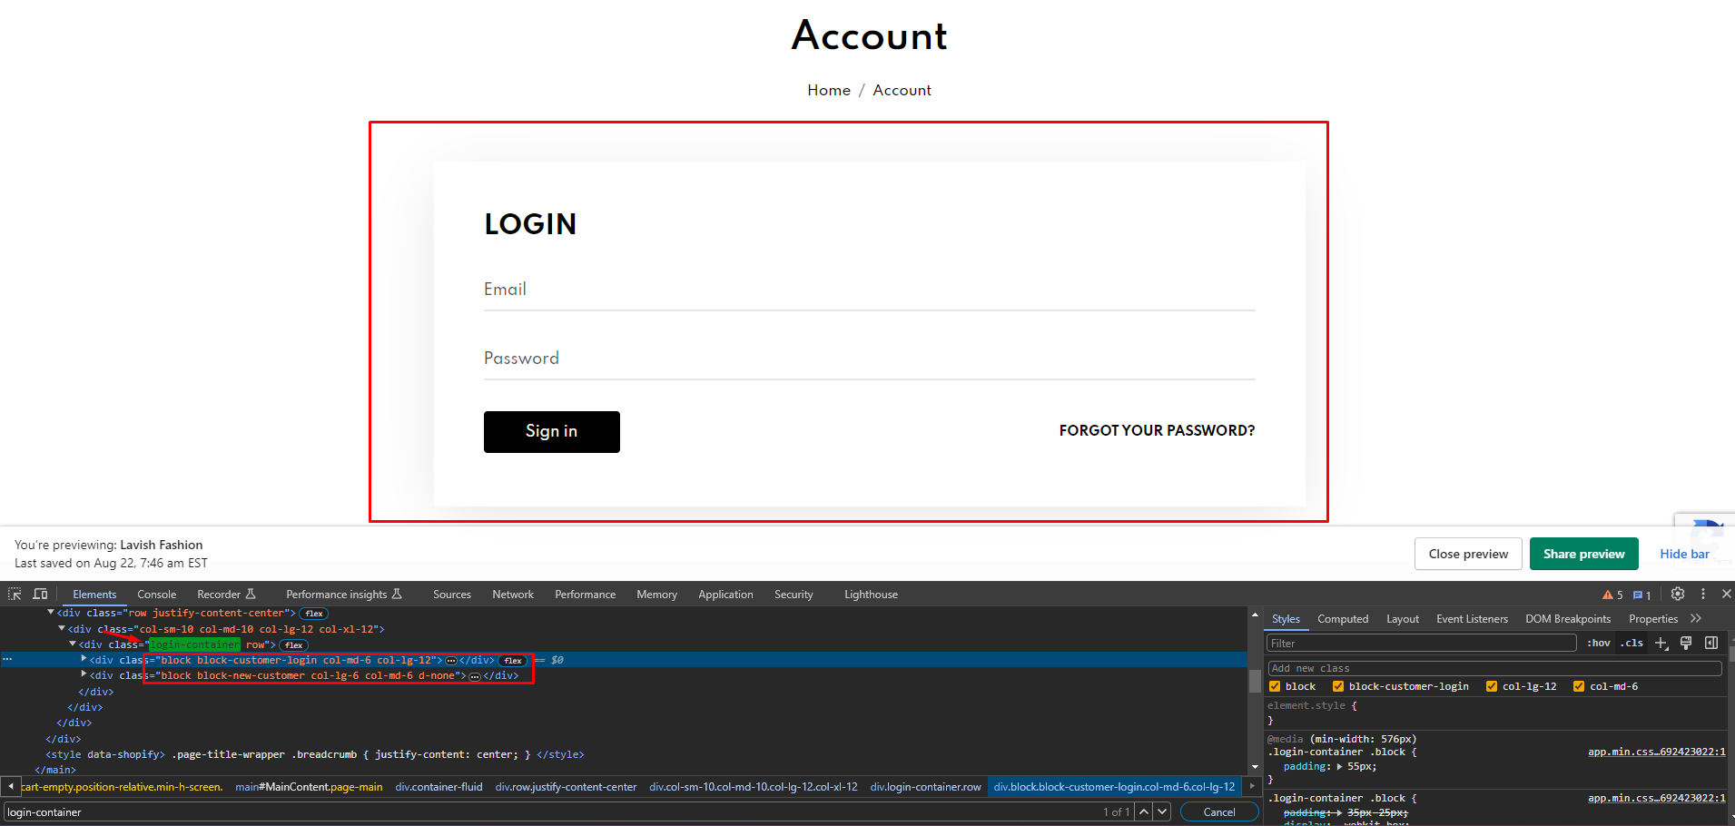Click the Styles Filter input
Screen dimensions: 1735x826
pos(1422,643)
